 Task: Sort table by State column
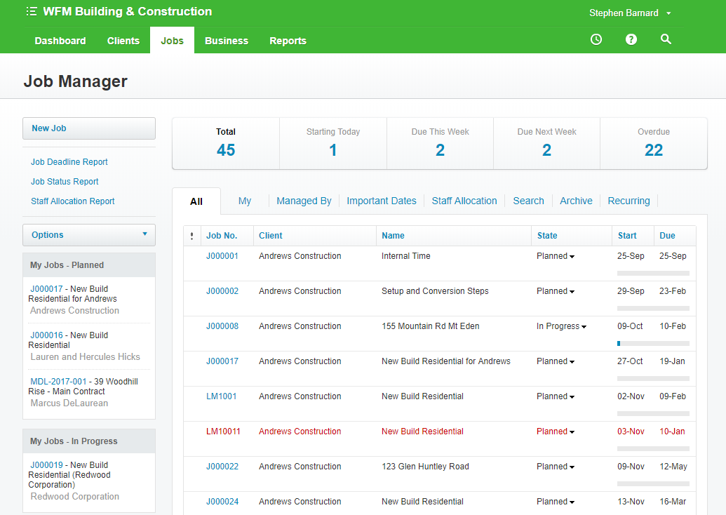[x=547, y=236]
